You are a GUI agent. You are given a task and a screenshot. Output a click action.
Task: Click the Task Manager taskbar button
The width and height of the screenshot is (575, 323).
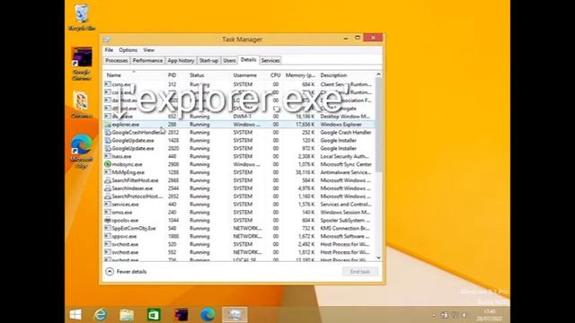[234, 315]
